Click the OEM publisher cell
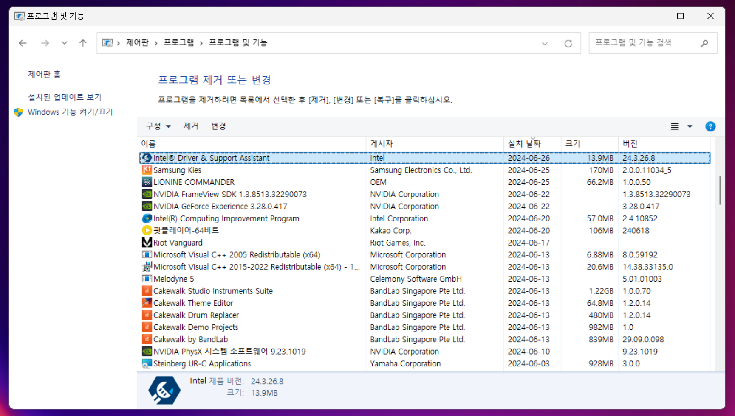This screenshot has height=416, width=735. (378, 182)
